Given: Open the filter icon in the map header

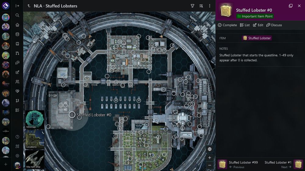Looking at the screenshot, I should (x=192, y=6).
